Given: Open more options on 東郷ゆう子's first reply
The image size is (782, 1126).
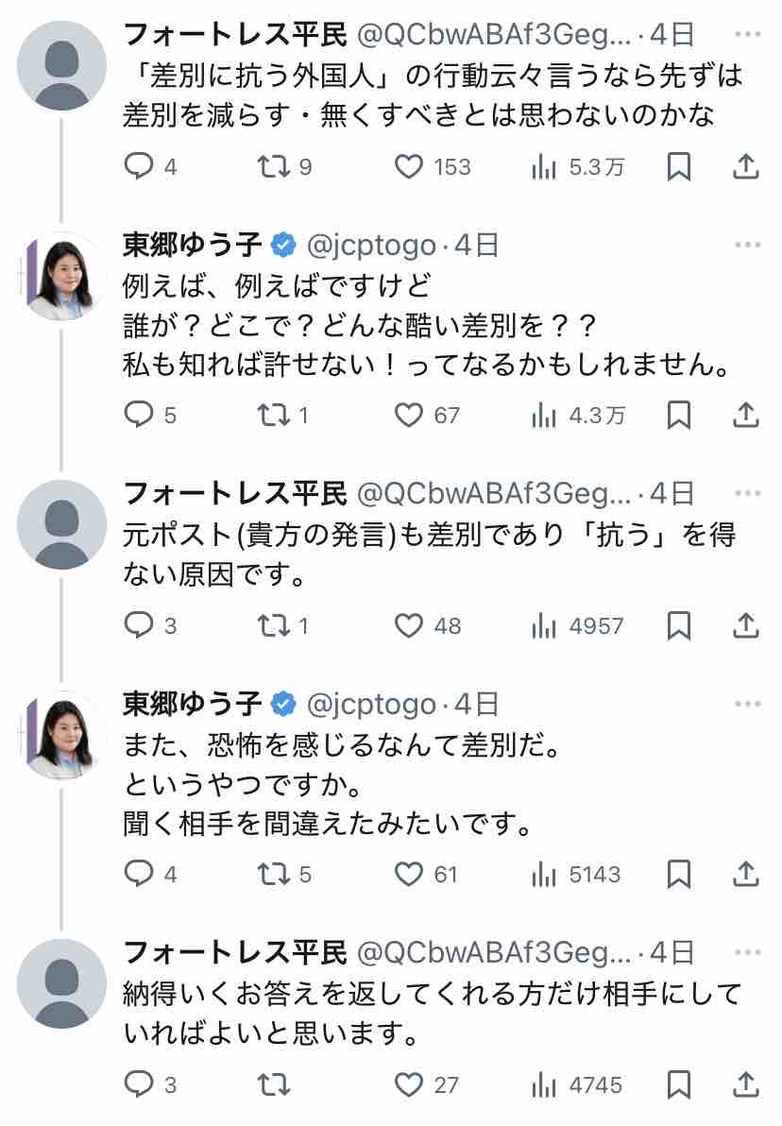Looking at the screenshot, I should coord(747,246).
